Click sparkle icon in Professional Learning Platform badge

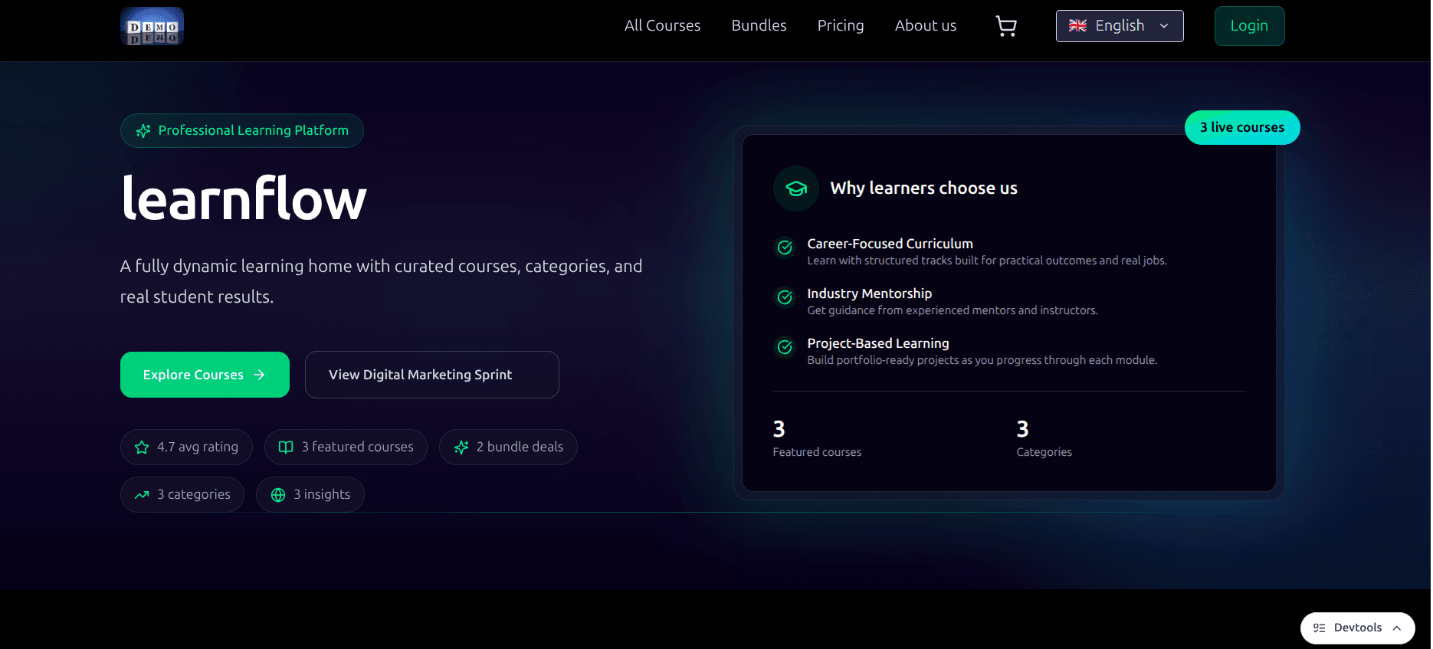[x=143, y=131]
